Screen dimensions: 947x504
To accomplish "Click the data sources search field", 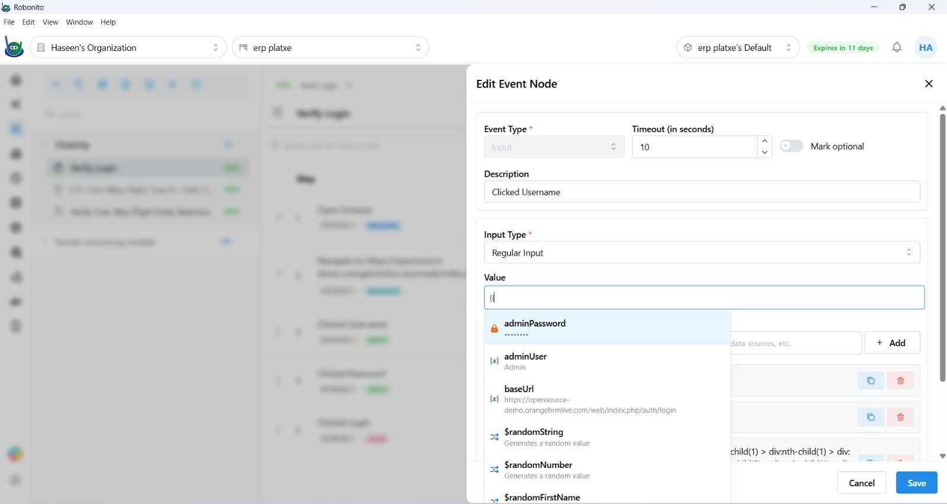I will tap(795, 343).
